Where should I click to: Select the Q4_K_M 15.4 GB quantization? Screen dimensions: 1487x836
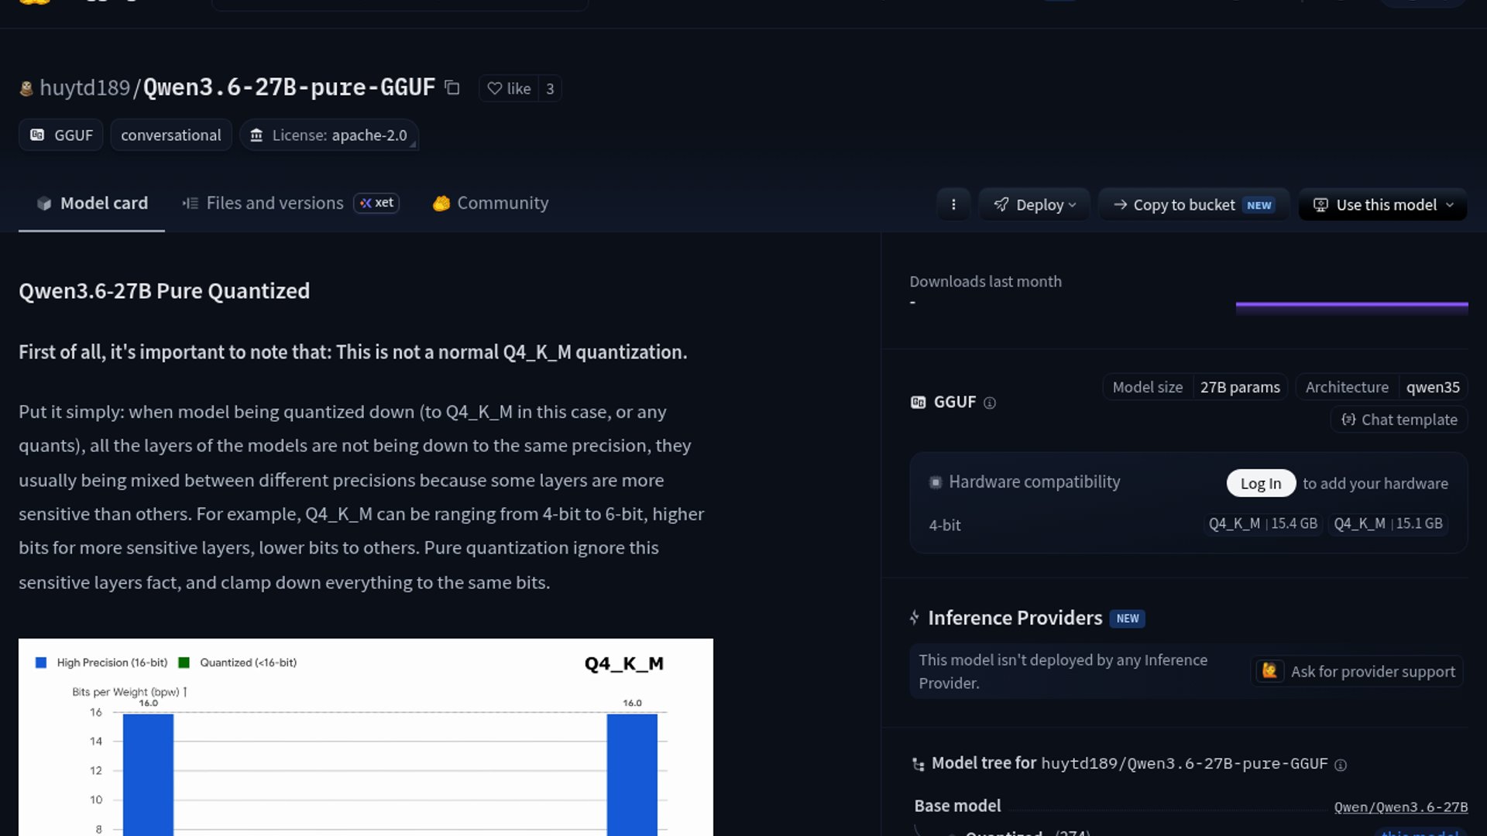(1263, 524)
